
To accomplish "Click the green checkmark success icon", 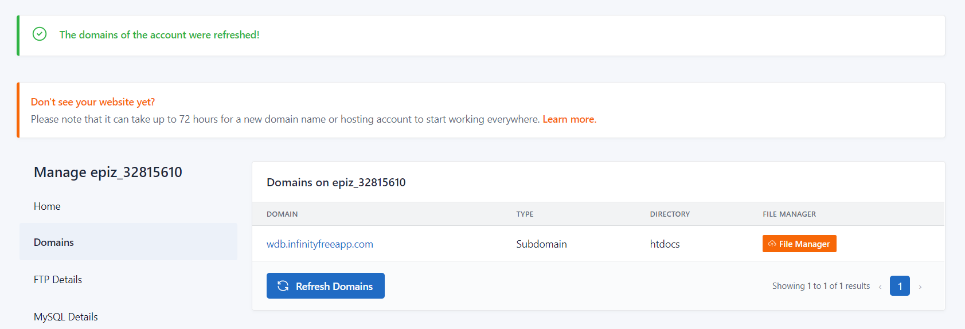I will (40, 34).
